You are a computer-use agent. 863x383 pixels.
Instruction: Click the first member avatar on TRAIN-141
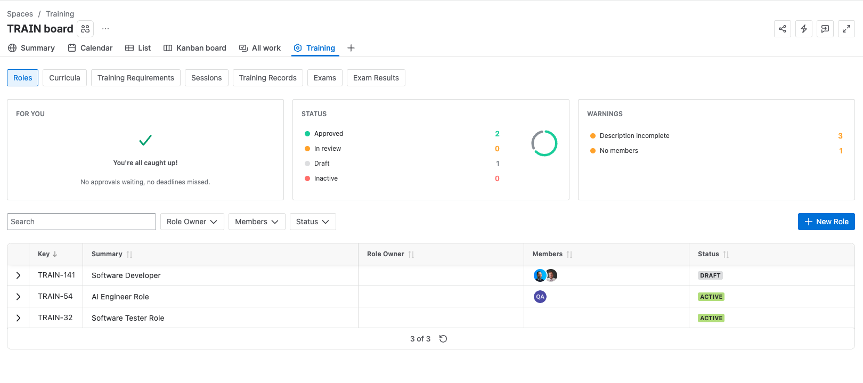pos(540,275)
